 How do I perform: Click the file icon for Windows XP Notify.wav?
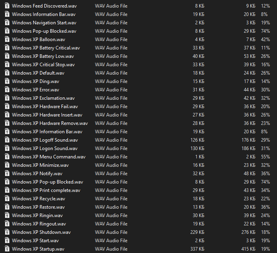click(7, 174)
